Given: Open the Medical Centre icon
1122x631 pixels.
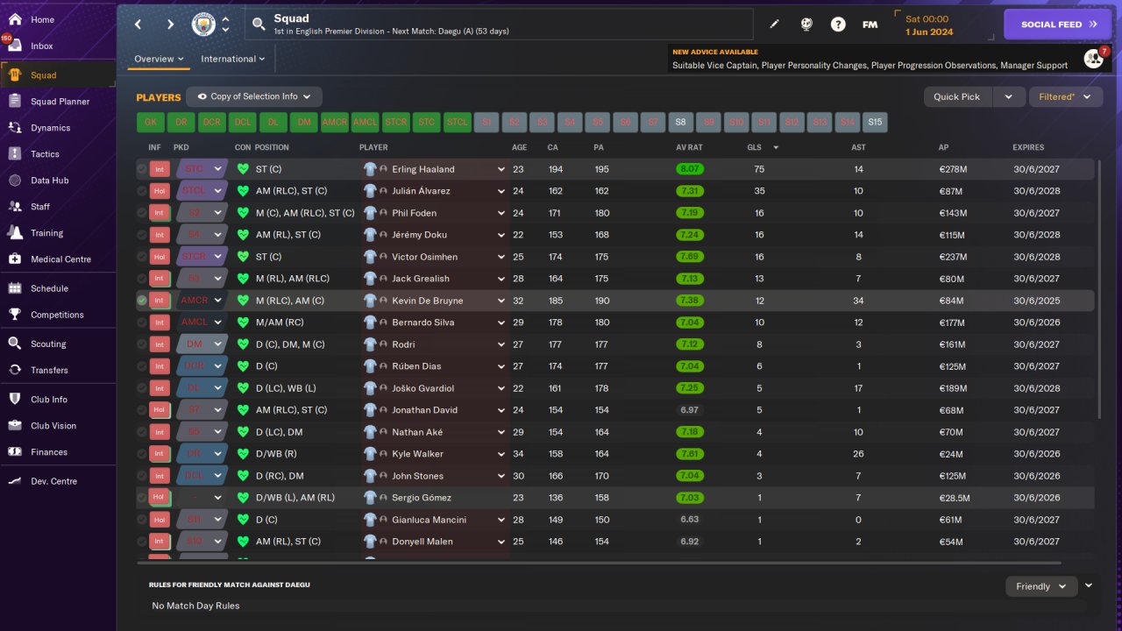Looking at the screenshot, I should (x=15, y=259).
